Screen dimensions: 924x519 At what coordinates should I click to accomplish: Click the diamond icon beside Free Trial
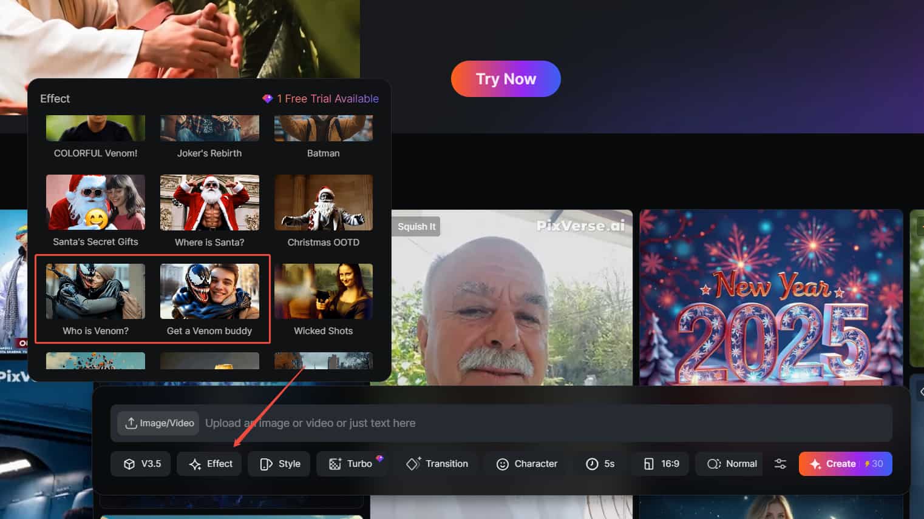coord(267,98)
